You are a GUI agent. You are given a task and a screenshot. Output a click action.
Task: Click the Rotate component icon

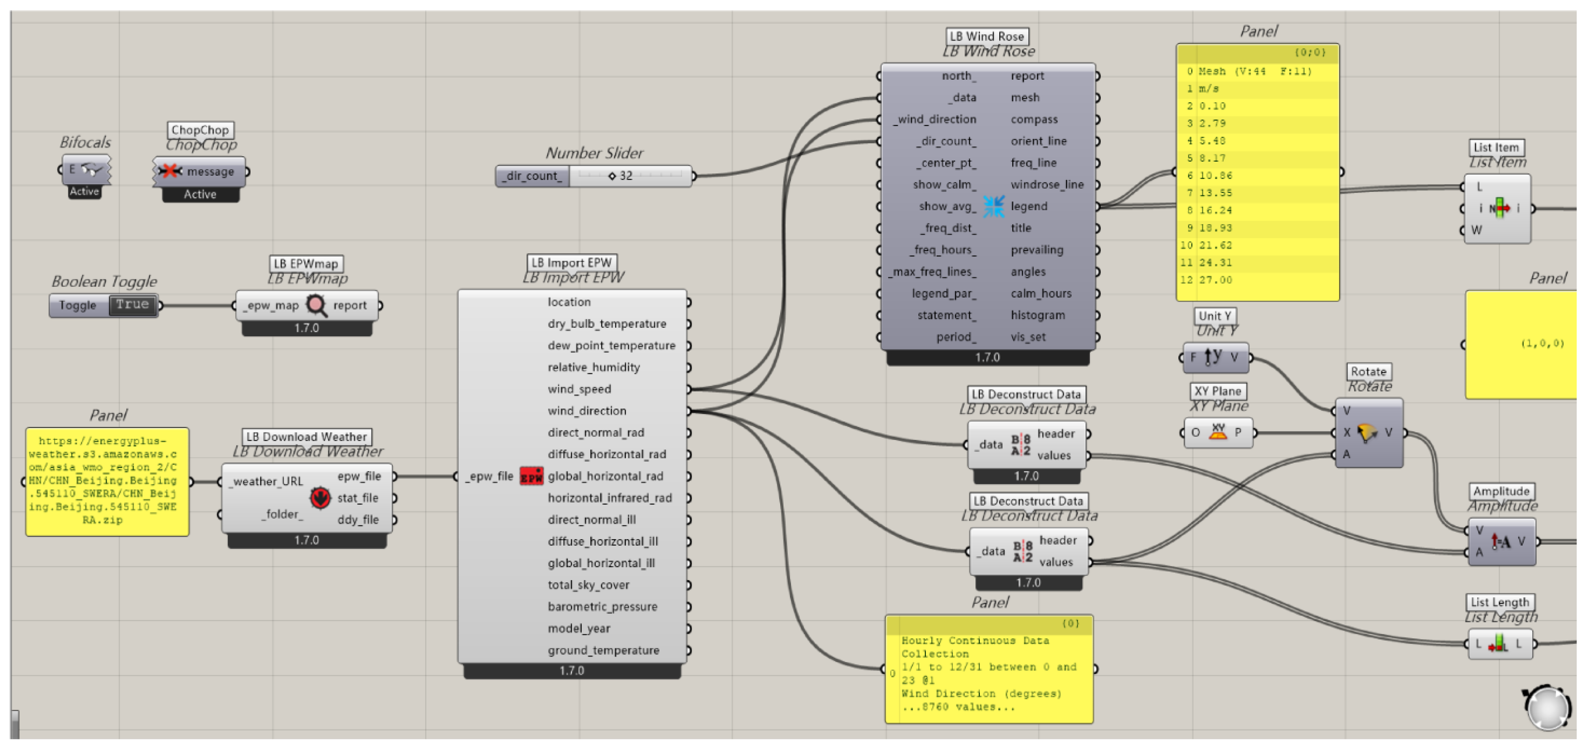(x=1367, y=432)
